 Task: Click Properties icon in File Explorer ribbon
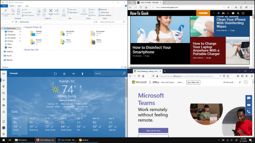[84, 11]
